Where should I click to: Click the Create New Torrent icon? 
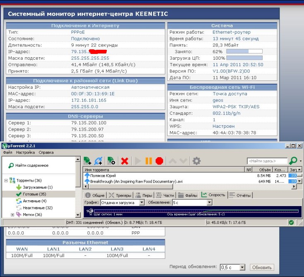pyautogui.click(x=111, y=161)
